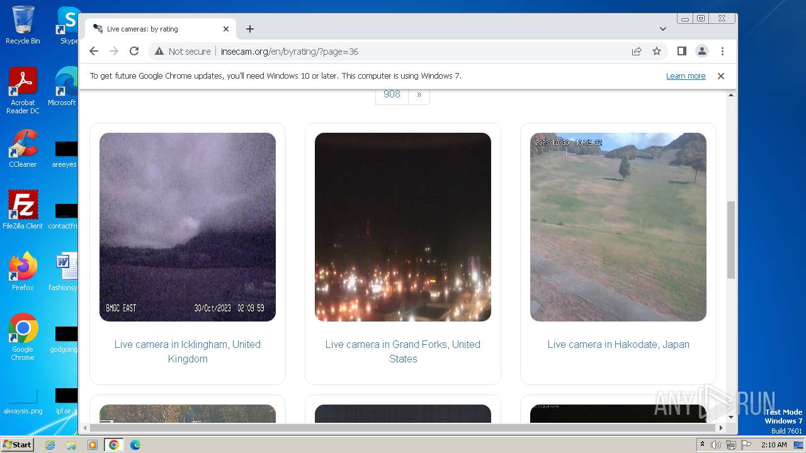Open Microsoft Edge in taskbar
The height and width of the screenshot is (453, 806).
pyautogui.click(x=135, y=445)
